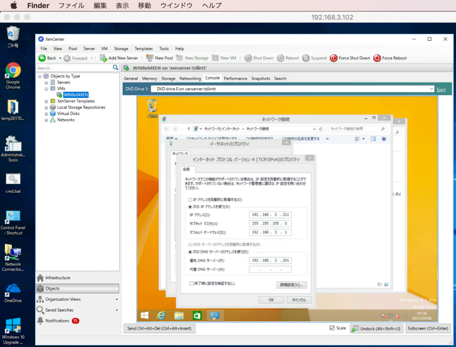Open the Pool menu
Image resolution: width=456 pixels, height=347 pixels.
click(73, 48)
